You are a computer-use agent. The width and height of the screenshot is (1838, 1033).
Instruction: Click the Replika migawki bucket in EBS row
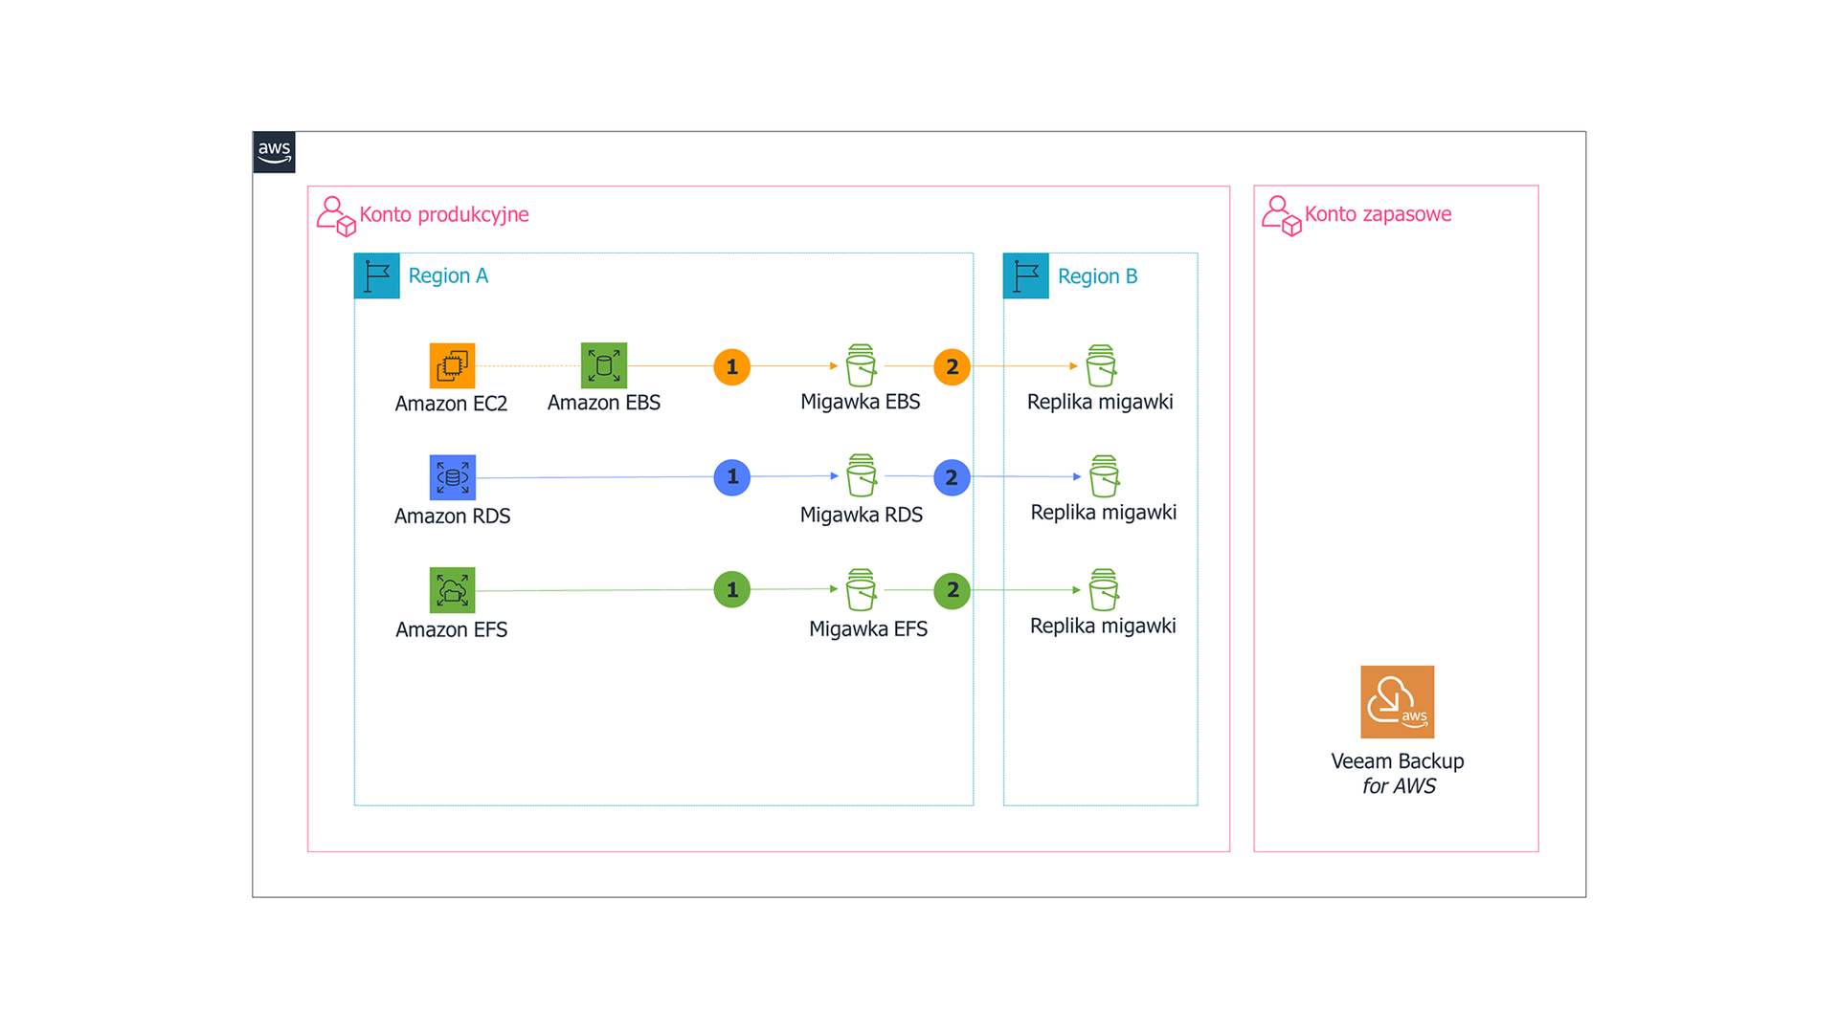click(x=1101, y=365)
